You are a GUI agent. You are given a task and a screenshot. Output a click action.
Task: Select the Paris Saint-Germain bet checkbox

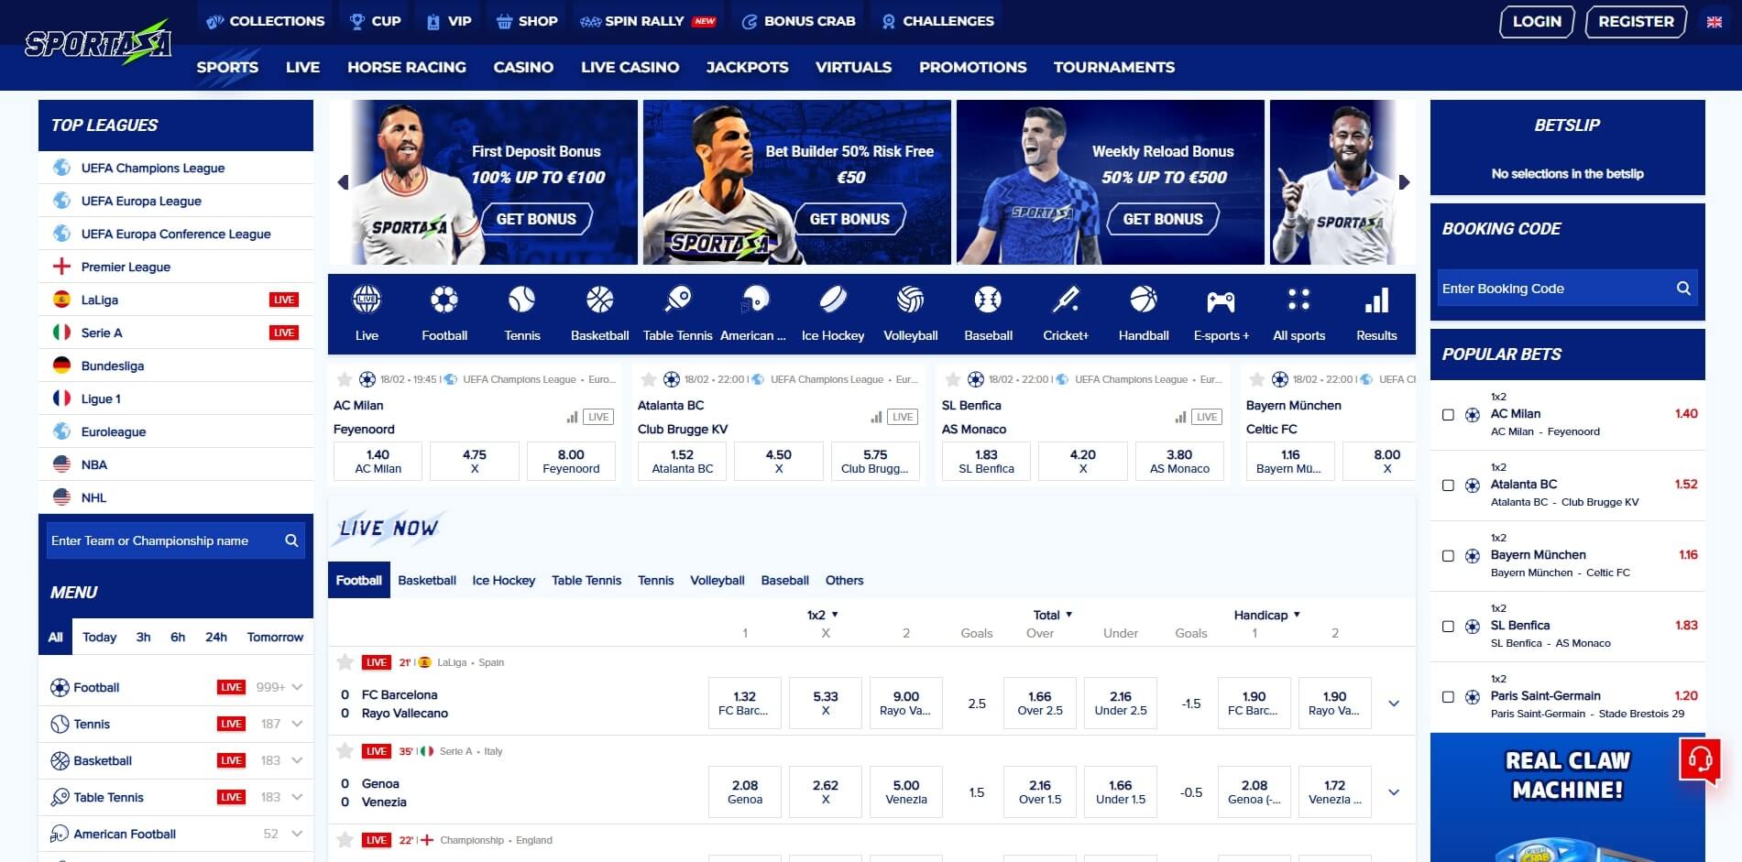pyautogui.click(x=1448, y=697)
